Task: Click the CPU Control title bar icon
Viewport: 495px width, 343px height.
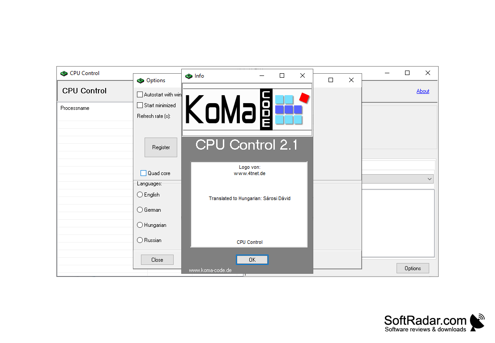Action: pos(64,73)
